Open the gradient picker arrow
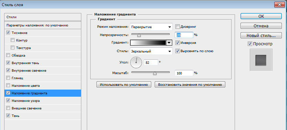The height and width of the screenshot is (130, 287). click(169, 43)
